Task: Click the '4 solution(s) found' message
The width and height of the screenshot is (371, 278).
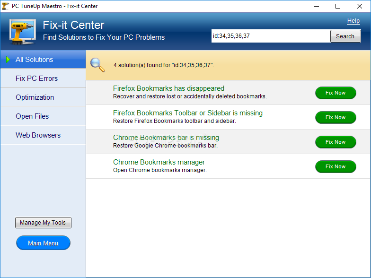Action: (x=164, y=65)
